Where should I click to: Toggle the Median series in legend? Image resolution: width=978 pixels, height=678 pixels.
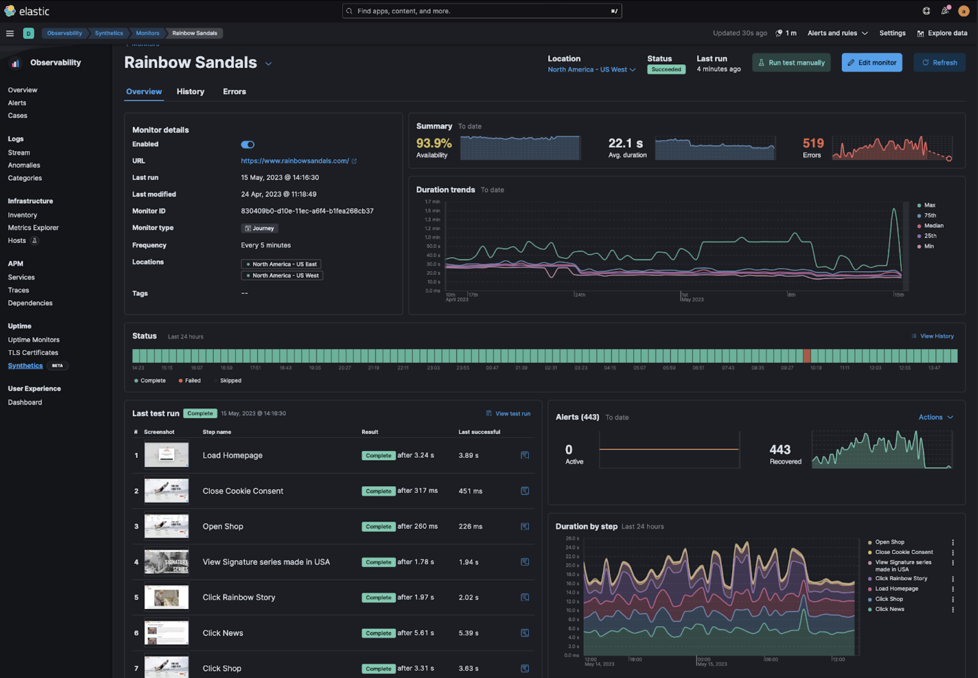[x=933, y=225]
